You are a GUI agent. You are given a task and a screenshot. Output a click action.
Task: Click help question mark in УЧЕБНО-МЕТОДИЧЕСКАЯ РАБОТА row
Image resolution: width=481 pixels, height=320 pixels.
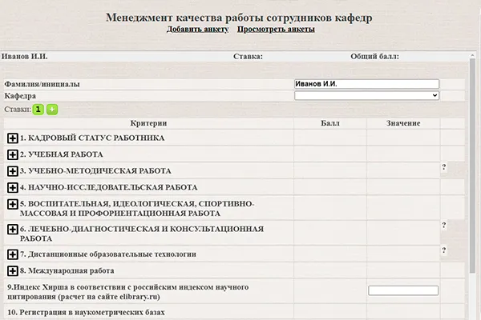tap(443, 167)
